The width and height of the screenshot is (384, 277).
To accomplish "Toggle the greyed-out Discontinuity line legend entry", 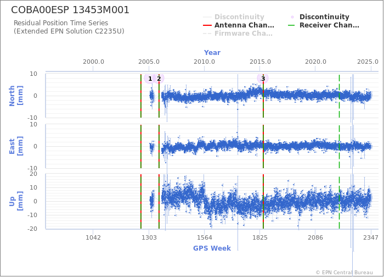I will 234,17.
